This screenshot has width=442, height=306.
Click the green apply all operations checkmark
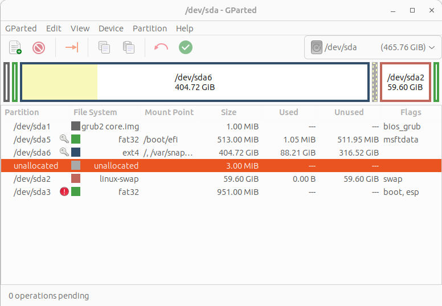(186, 47)
